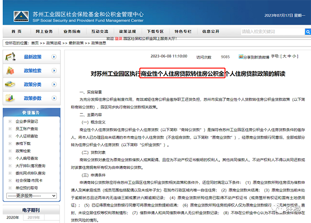Click the bullet icon beside 个人证明查验
The image size is (311, 223).
10,136
